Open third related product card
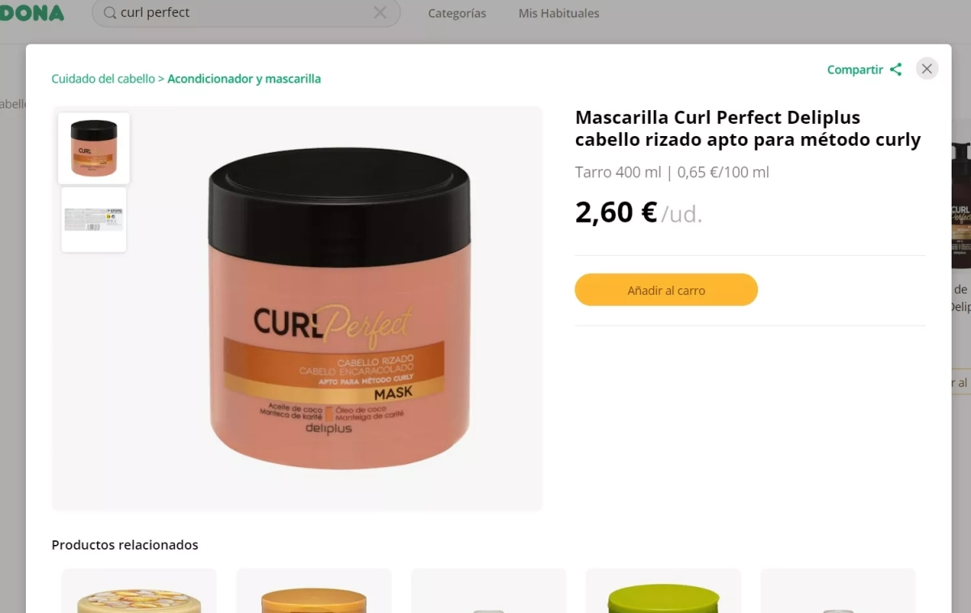The image size is (971, 613). (x=489, y=591)
